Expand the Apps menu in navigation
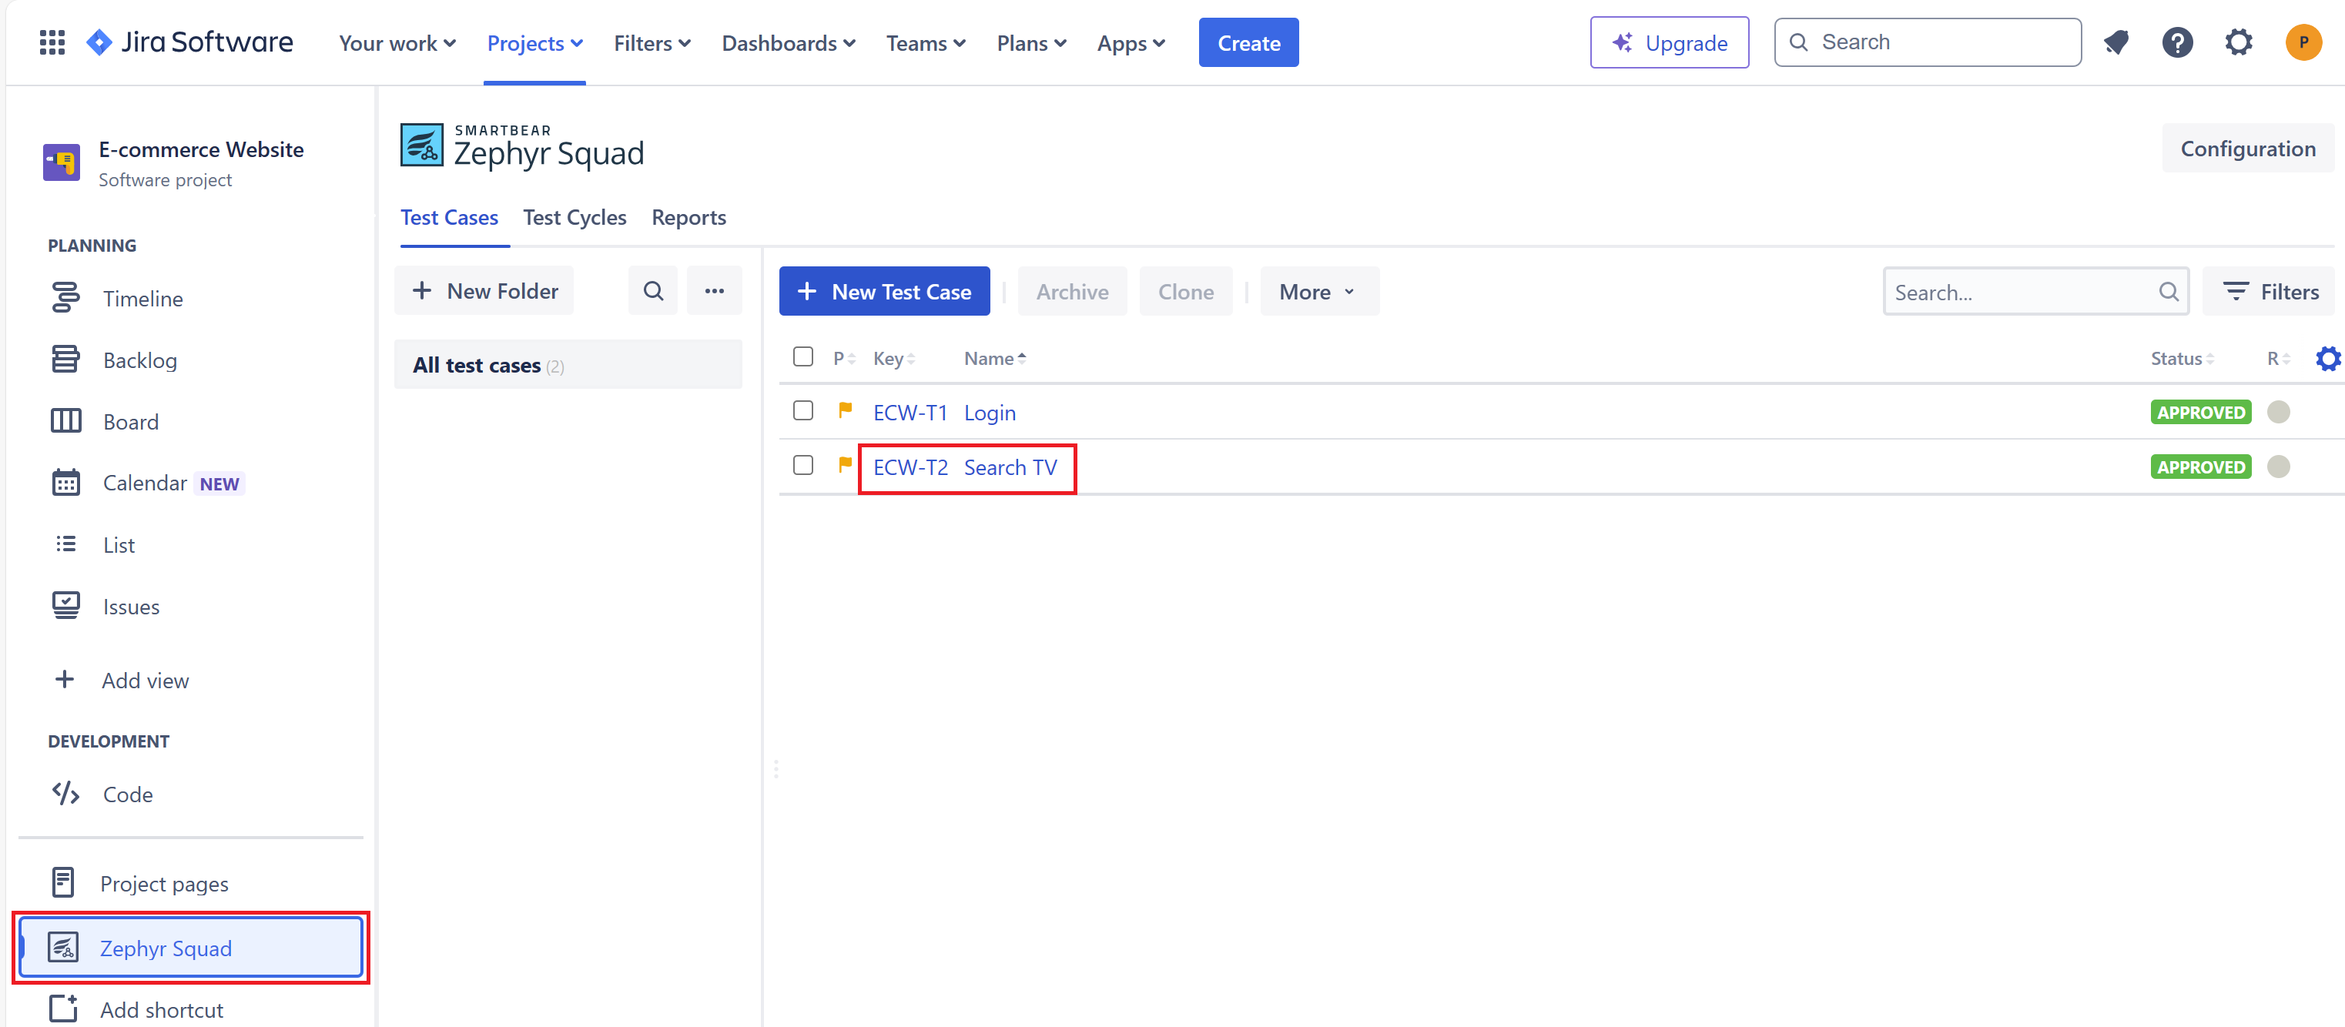The height and width of the screenshot is (1027, 2345). point(1130,43)
